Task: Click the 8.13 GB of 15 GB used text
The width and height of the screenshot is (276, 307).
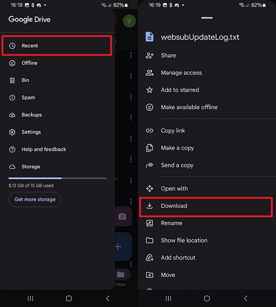Action: (31, 185)
